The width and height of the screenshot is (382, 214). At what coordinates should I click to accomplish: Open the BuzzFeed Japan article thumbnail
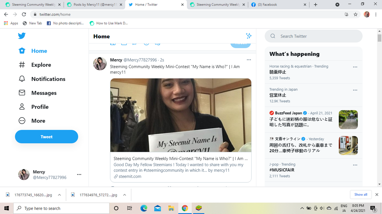pyautogui.click(x=348, y=119)
